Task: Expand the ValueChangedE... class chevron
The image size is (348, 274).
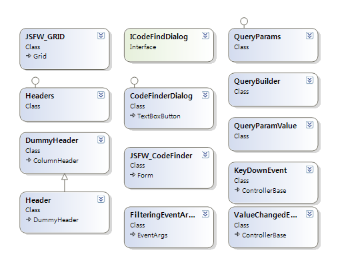Action: (310, 214)
